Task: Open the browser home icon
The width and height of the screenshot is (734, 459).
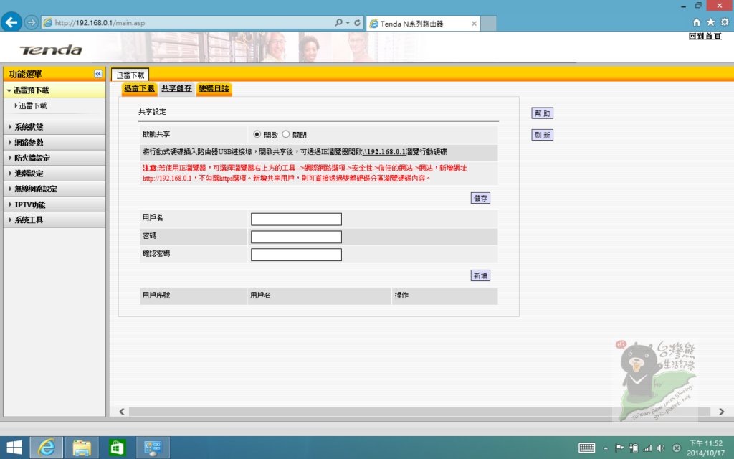Action: click(x=697, y=22)
